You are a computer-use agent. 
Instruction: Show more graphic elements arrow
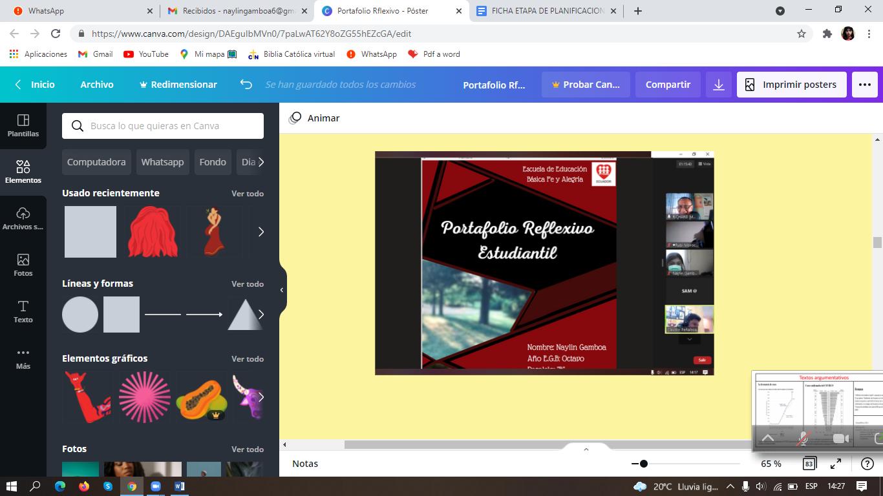[x=261, y=397]
